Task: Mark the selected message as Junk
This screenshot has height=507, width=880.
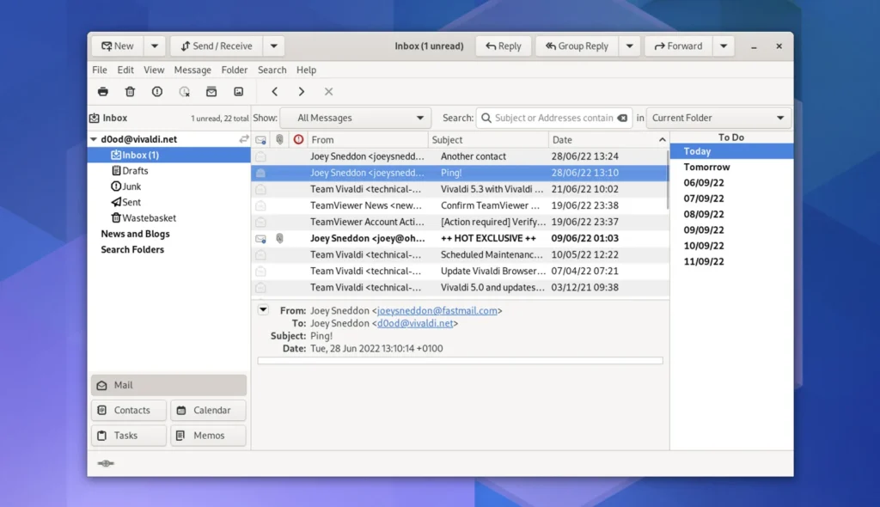Action: point(157,92)
